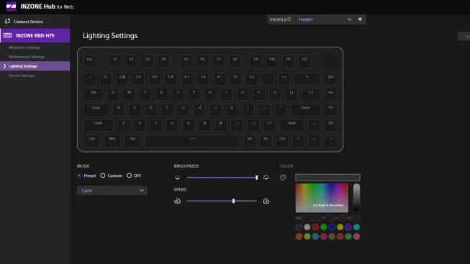This screenshot has width=470, height=264.
Task: Select the W key on keyboard
Action: click(129, 94)
